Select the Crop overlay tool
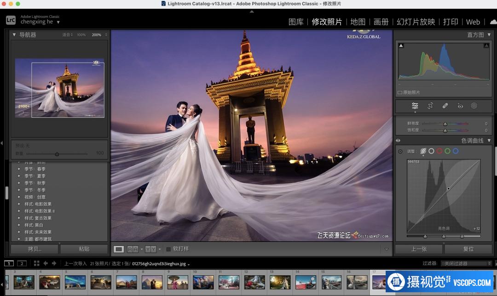Image resolution: width=497 pixels, height=296 pixels. coord(430,106)
